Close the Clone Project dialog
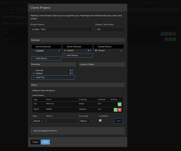The image size is (181, 151). click(35, 142)
